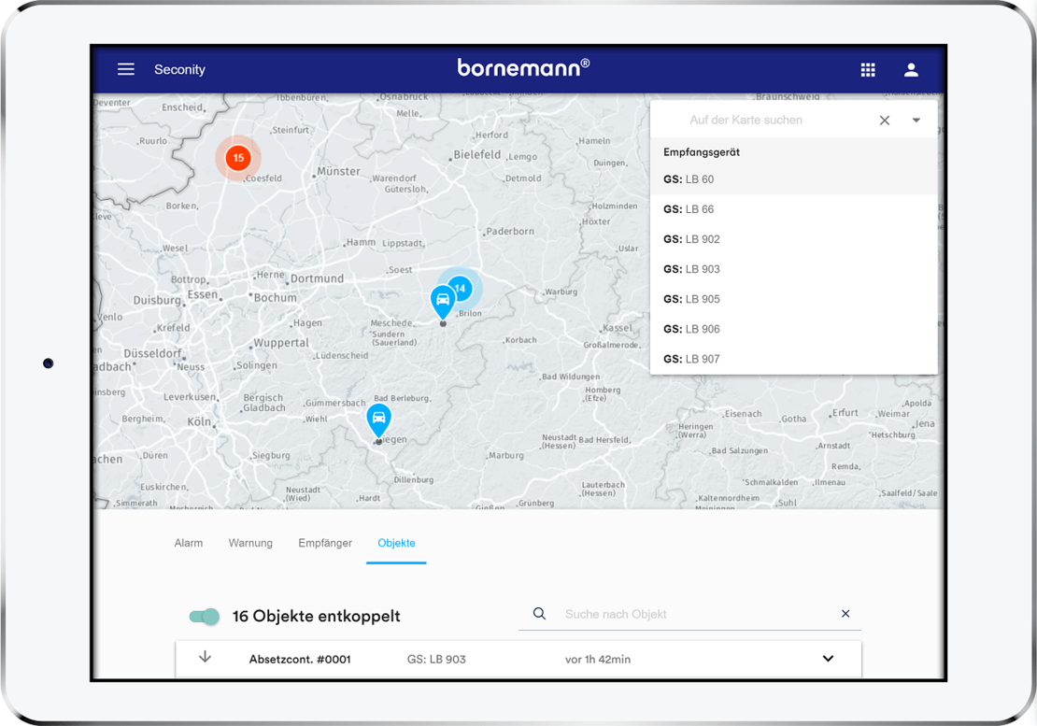The height and width of the screenshot is (726, 1037).
Task: Expand the Absetzcont. #0001 row chevron
Action: 828,659
